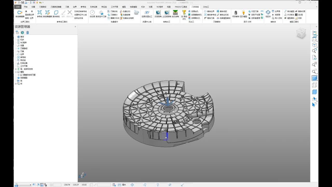Open the 文件 menu
The width and height of the screenshot is (332, 187).
click(18, 7)
